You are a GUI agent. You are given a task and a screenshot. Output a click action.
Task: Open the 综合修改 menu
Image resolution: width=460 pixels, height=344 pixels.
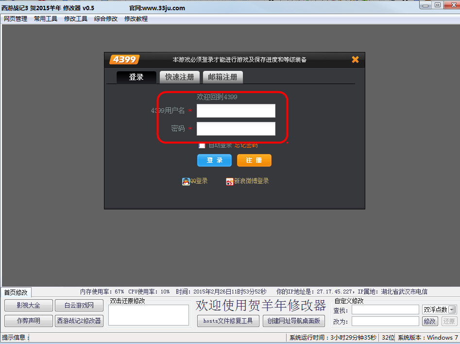click(105, 19)
